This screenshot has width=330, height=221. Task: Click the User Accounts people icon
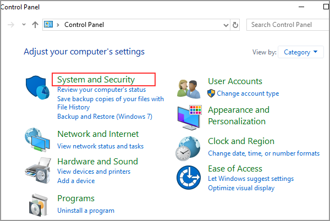click(x=189, y=89)
